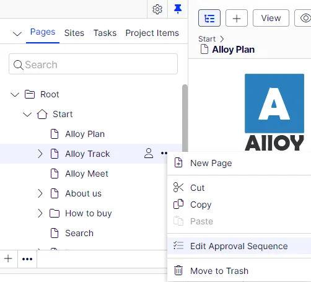The image size is (311, 282).
Task: Switch to the Sites tab
Action: coord(74,33)
